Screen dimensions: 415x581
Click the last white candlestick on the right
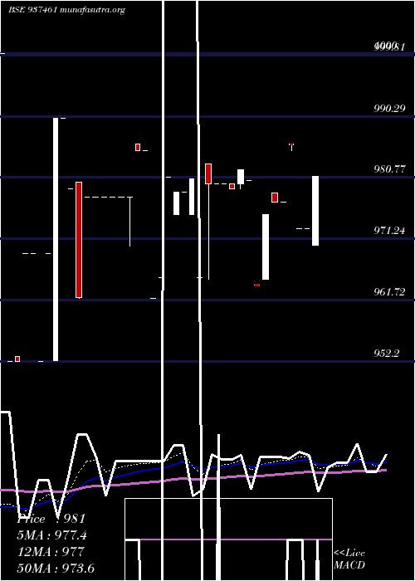tap(315, 211)
